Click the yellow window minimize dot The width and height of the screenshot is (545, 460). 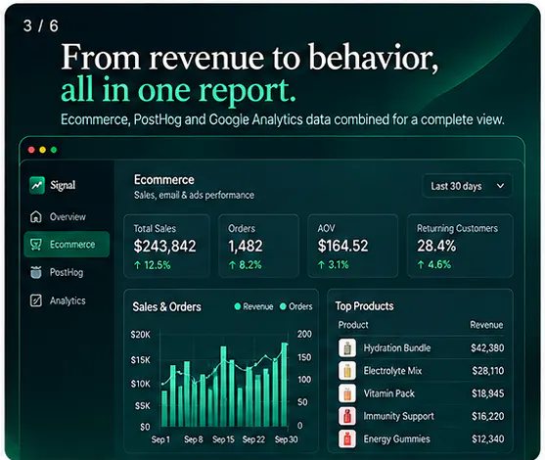(42, 150)
